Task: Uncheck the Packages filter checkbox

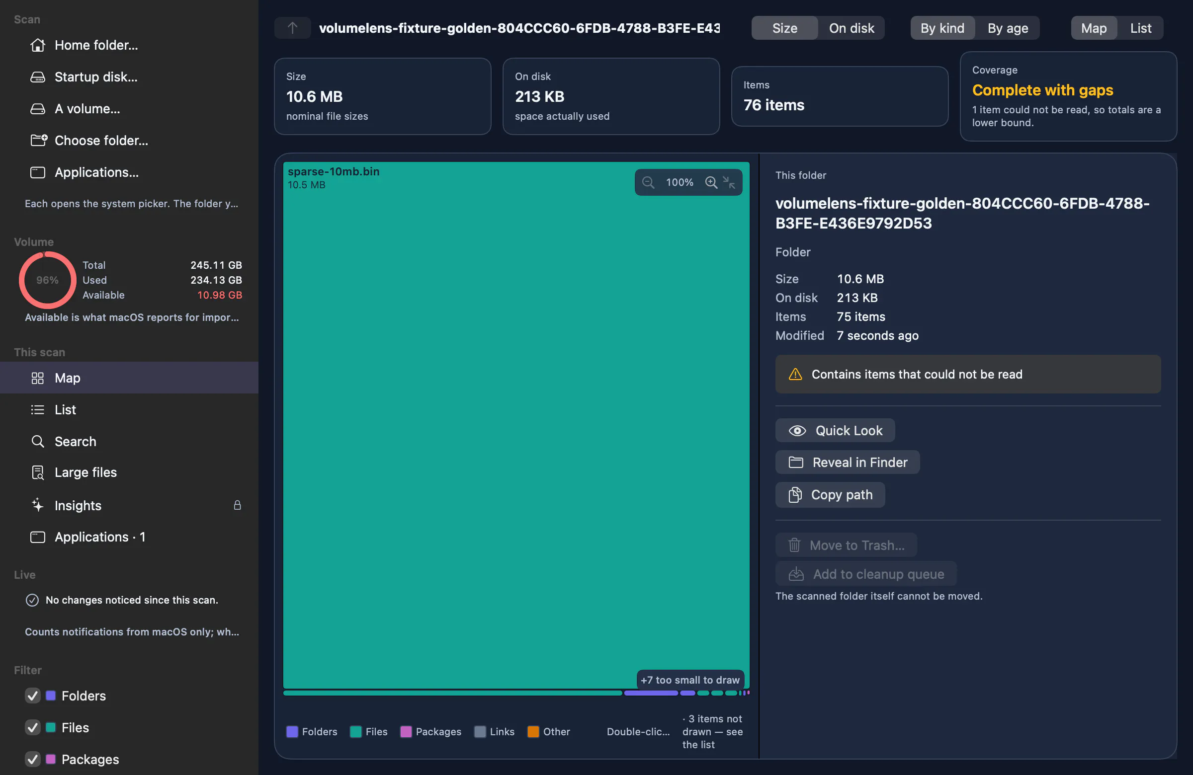Action: [x=33, y=760]
